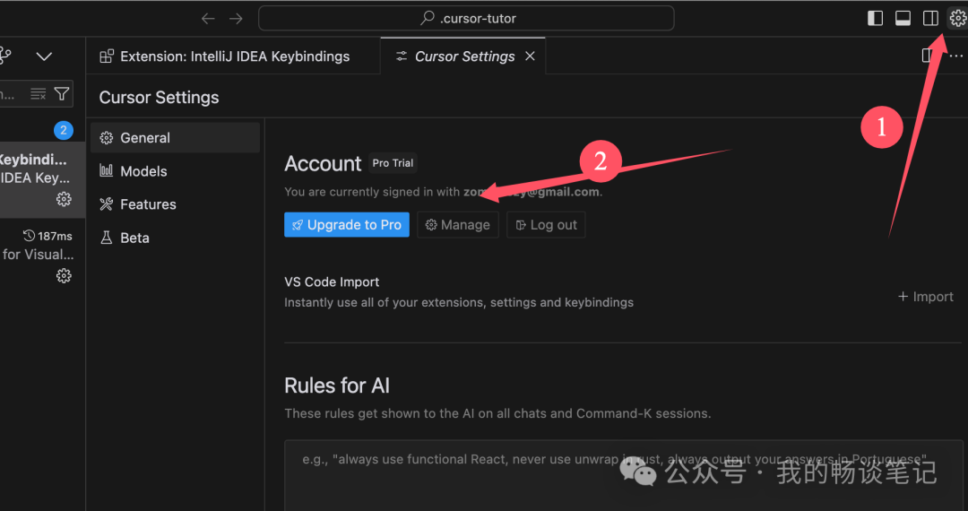Switch to the IntelliJ IDEA Keybindings tab
This screenshot has height=511, width=968.
click(x=225, y=56)
